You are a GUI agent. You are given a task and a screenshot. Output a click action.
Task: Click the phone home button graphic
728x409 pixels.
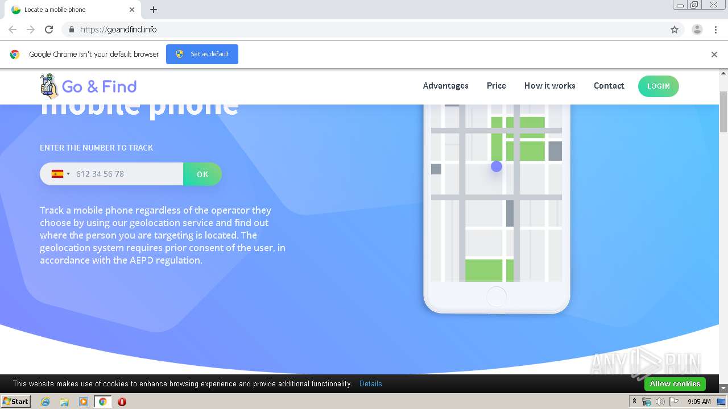[x=497, y=297]
